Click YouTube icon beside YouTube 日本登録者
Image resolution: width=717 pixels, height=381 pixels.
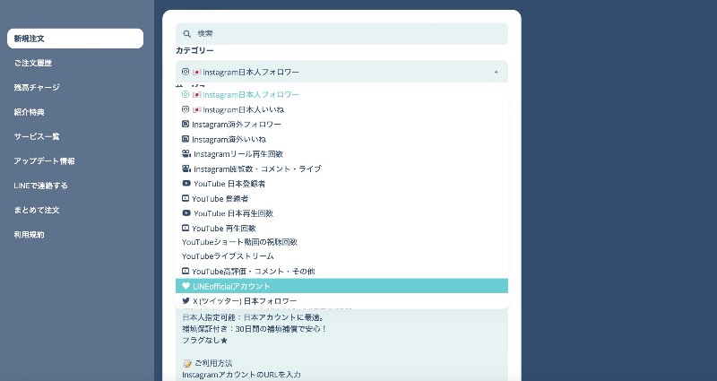[x=186, y=184]
